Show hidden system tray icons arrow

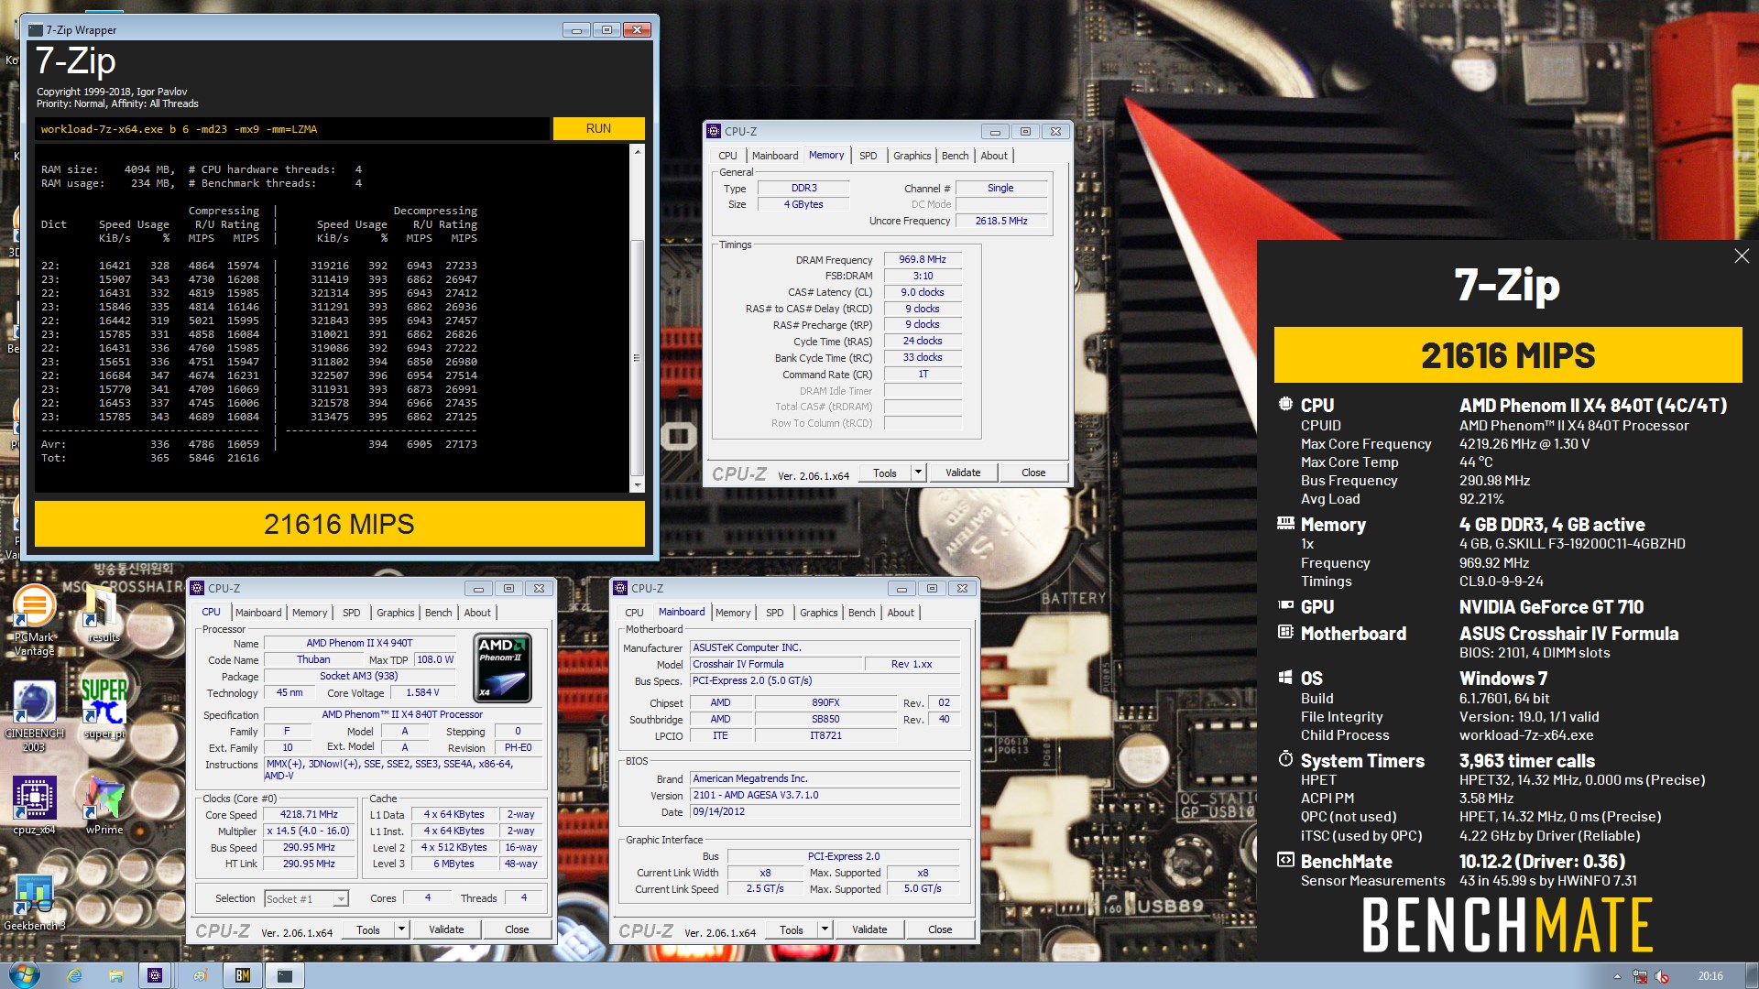(x=1617, y=976)
